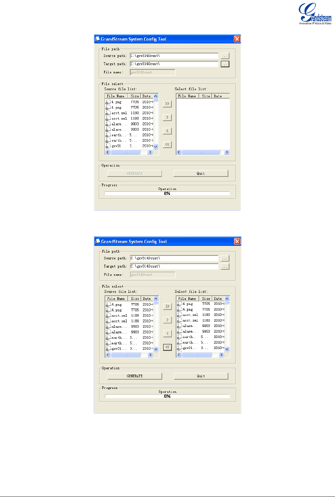Viewport: 335px width, 497px height.
Task: Click Quit in dialog with empty Select list
Action: [x=201, y=173]
